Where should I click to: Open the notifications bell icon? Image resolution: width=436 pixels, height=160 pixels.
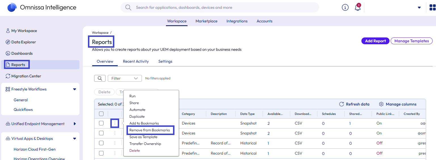tap(358, 8)
